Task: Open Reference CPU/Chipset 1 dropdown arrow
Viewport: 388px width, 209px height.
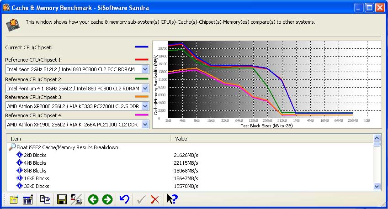Action: point(145,69)
